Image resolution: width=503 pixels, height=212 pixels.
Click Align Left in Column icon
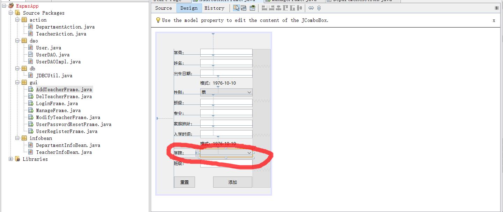264,8
